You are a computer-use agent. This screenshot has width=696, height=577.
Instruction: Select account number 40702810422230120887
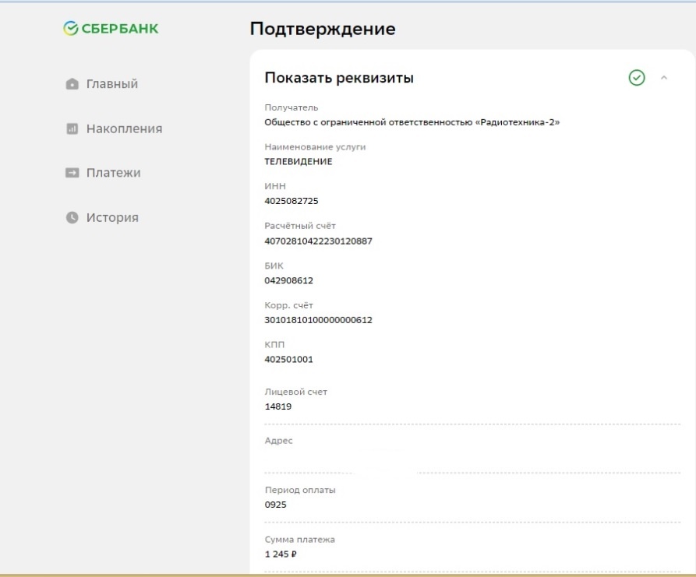coord(318,241)
